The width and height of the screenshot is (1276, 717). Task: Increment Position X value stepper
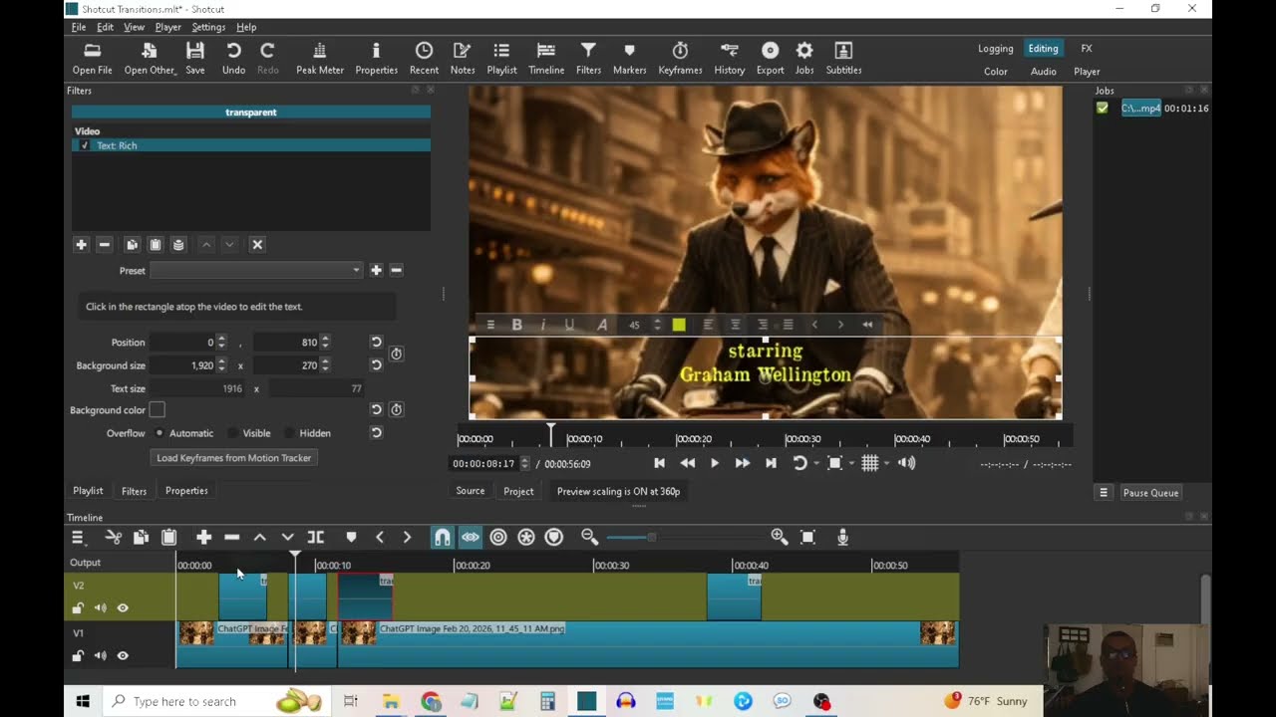[221, 339]
